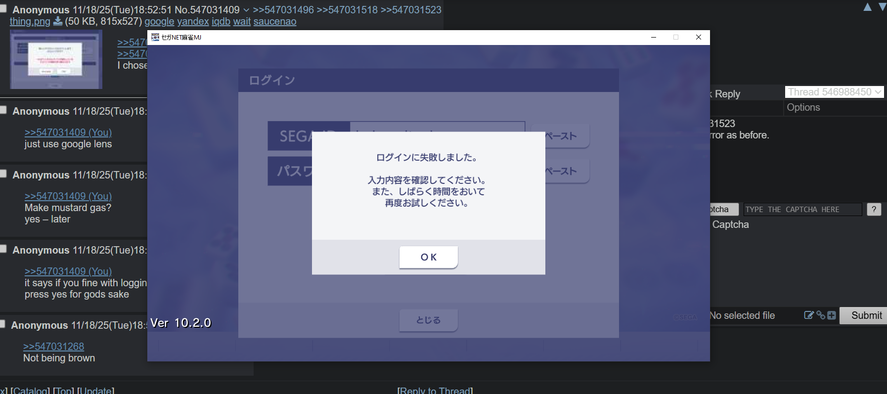
Task: Click the 'No selected file' text
Action: [x=742, y=315]
